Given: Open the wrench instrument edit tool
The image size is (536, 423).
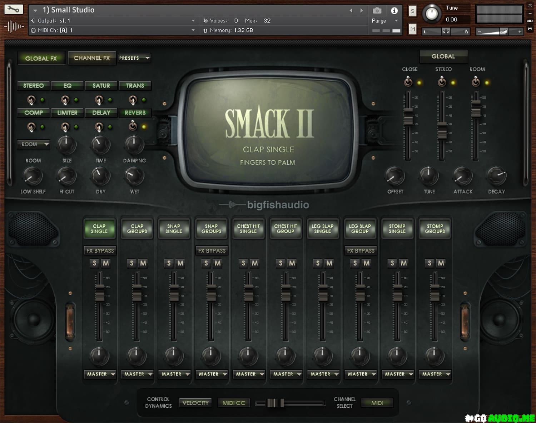Looking at the screenshot, I should [x=14, y=10].
